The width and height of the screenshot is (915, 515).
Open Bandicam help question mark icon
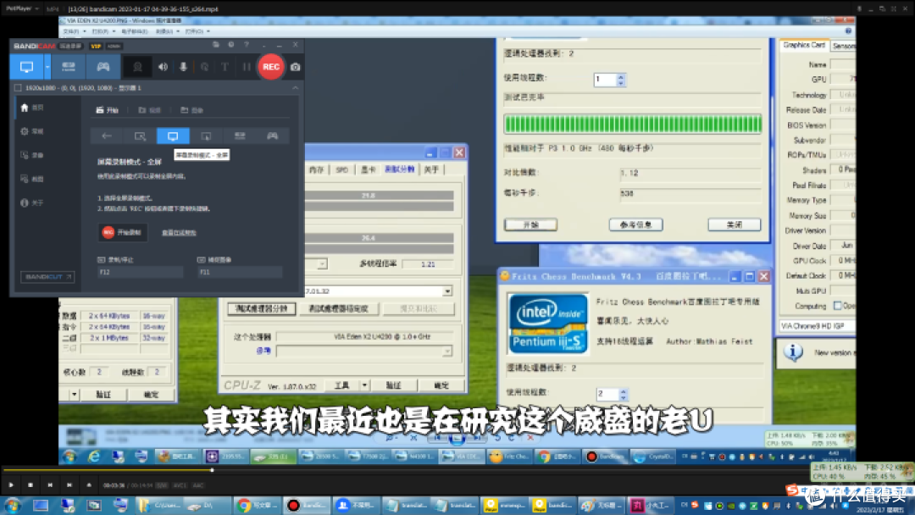(x=247, y=45)
